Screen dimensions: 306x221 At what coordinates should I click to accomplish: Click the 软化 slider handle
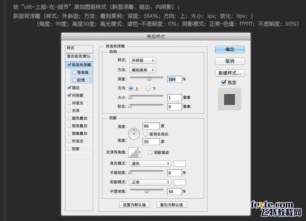coord(130,106)
